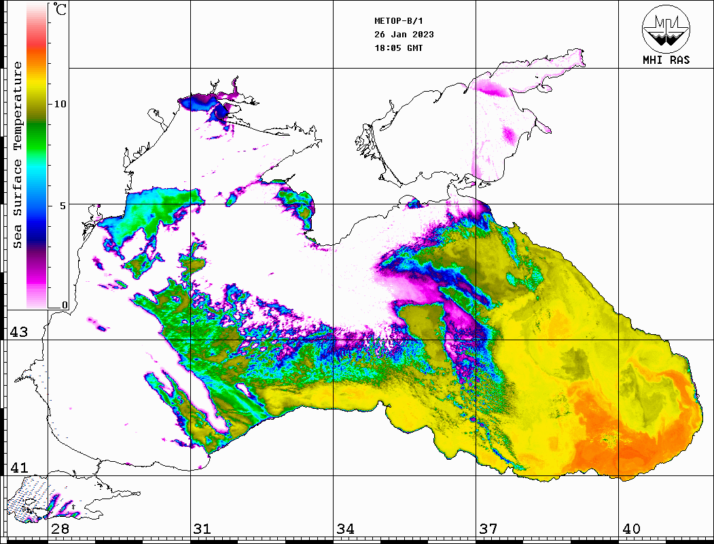714x544 pixels.
Task: Click the green band of the color scale
Action: [37, 137]
